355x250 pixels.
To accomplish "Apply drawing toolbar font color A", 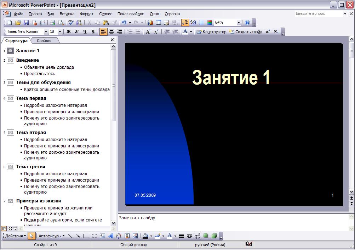I will click(170, 236).
